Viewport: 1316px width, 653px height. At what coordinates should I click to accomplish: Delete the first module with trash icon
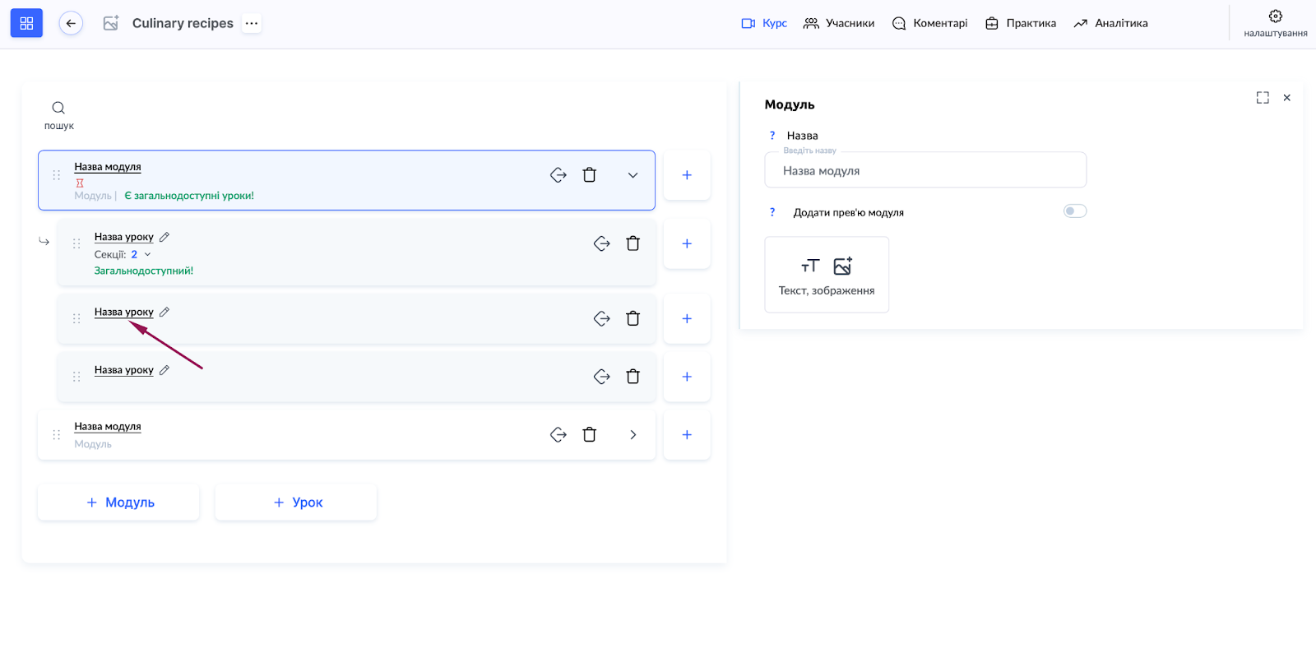589,175
